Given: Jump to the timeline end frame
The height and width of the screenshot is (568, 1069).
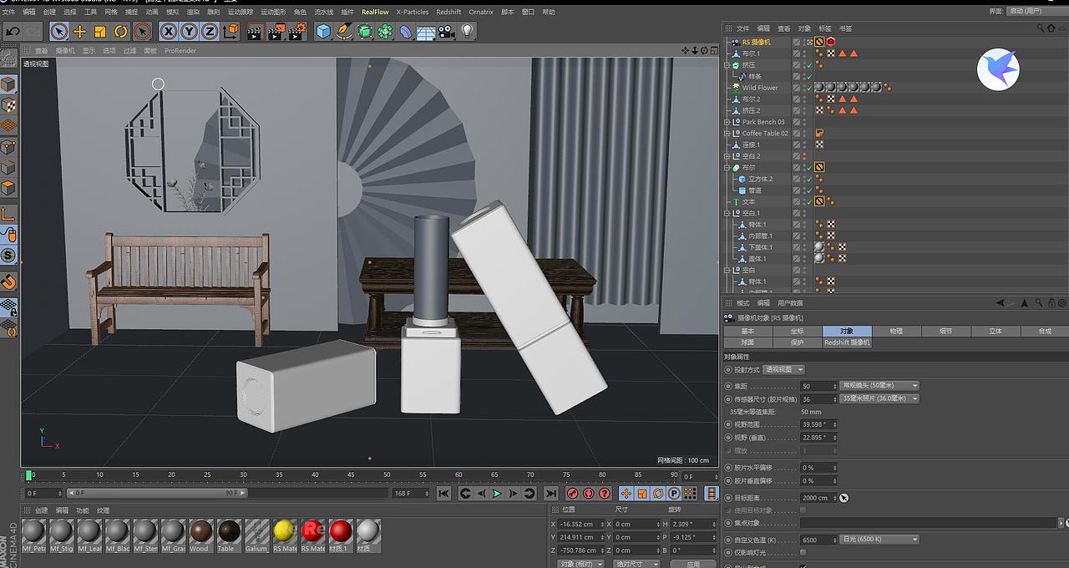Looking at the screenshot, I should click(551, 494).
